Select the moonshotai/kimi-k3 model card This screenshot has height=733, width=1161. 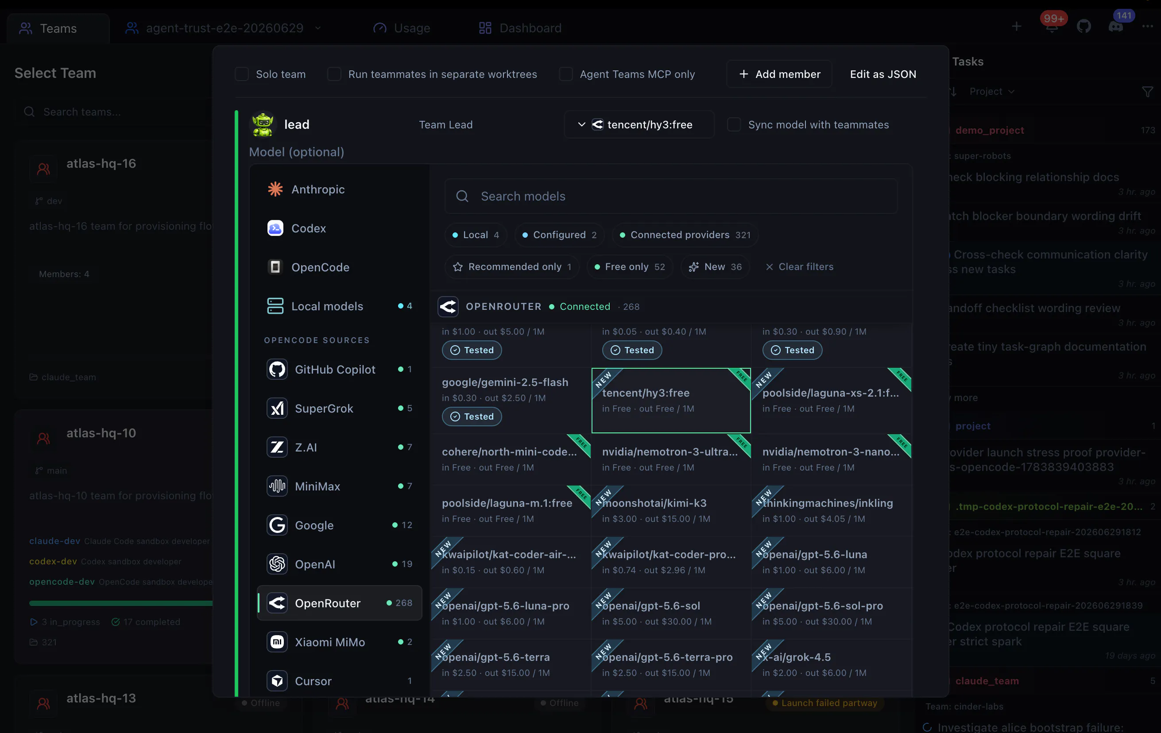coord(671,510)
